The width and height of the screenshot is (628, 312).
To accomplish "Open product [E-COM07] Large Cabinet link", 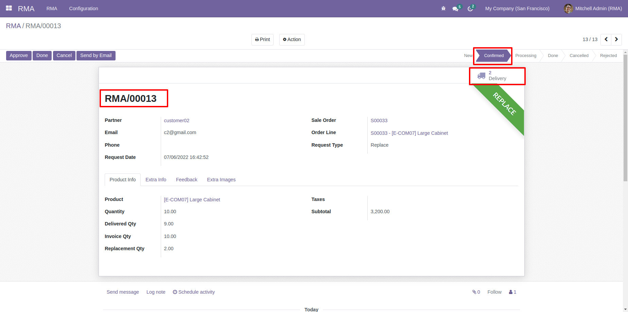I will click(x=192, y=200).
